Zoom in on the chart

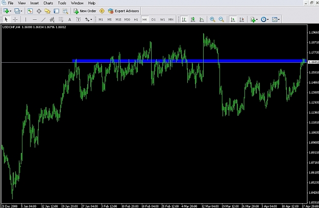click(x=212, y=19)
